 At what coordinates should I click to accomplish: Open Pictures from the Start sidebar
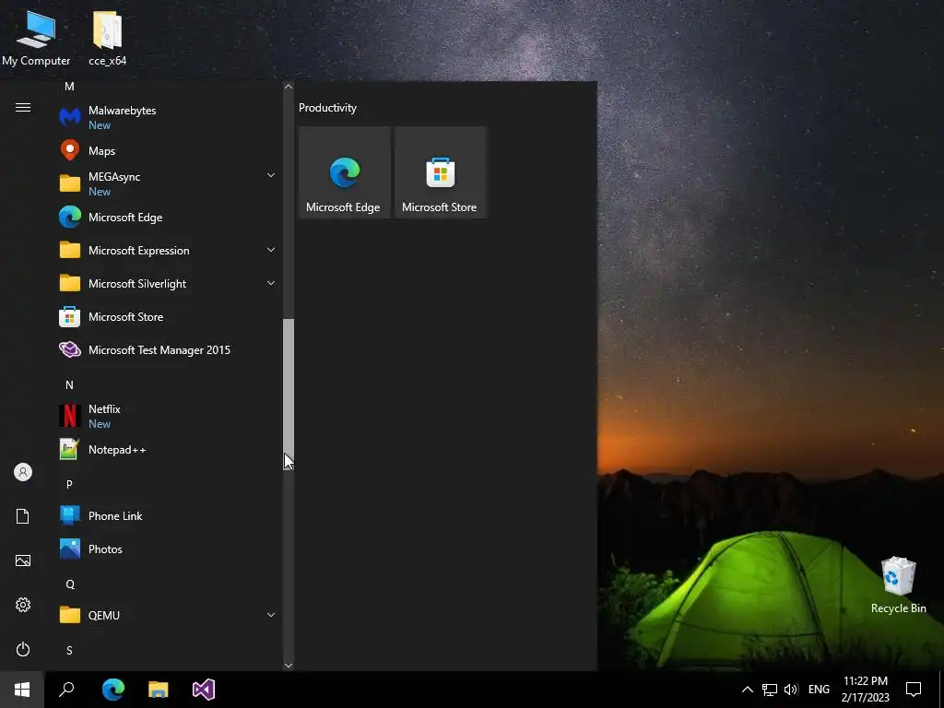[x=23, y=560]
